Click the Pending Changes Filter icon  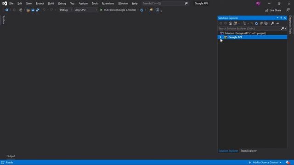(x=245, y=23)
